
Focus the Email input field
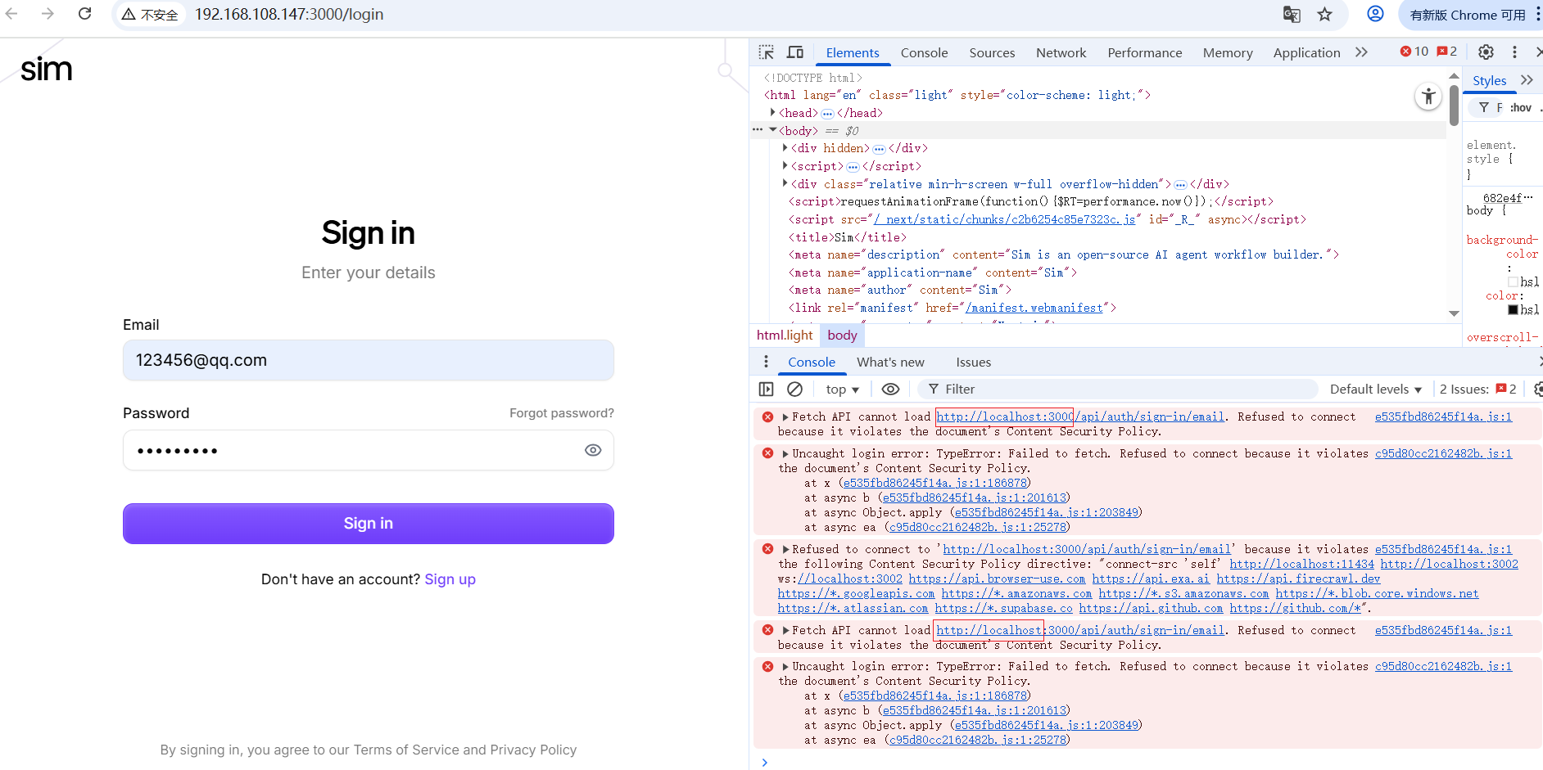pyautogui.click(x=369, y=360)
